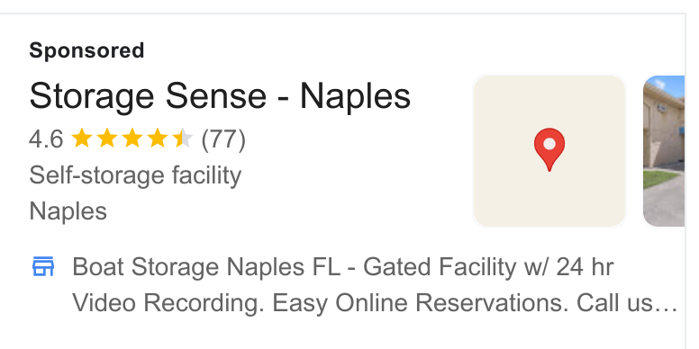Click the (77) reviews count

point(223,139)
